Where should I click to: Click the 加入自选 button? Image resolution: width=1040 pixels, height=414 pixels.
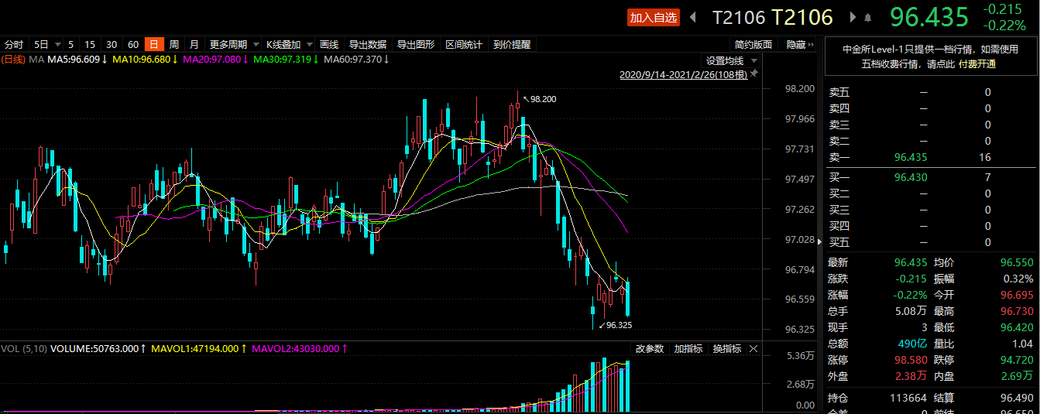(x=653, y=17)
